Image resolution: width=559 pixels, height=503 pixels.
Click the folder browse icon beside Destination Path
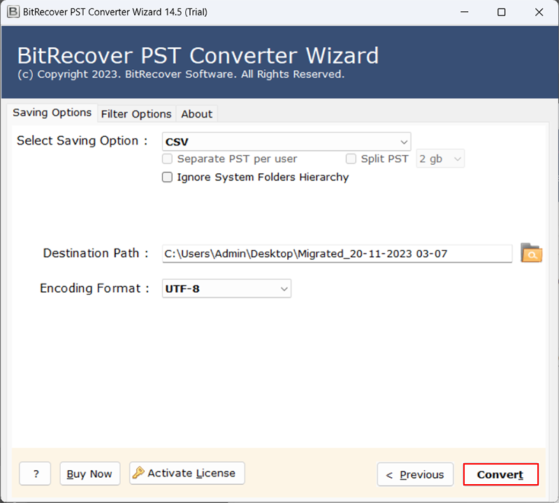tap(532, 254)
